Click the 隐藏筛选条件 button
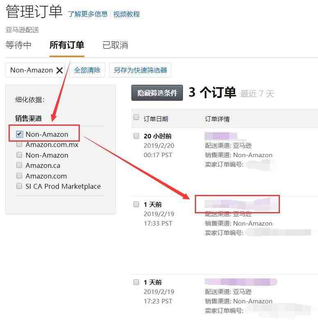 click(x=157, y=93)
